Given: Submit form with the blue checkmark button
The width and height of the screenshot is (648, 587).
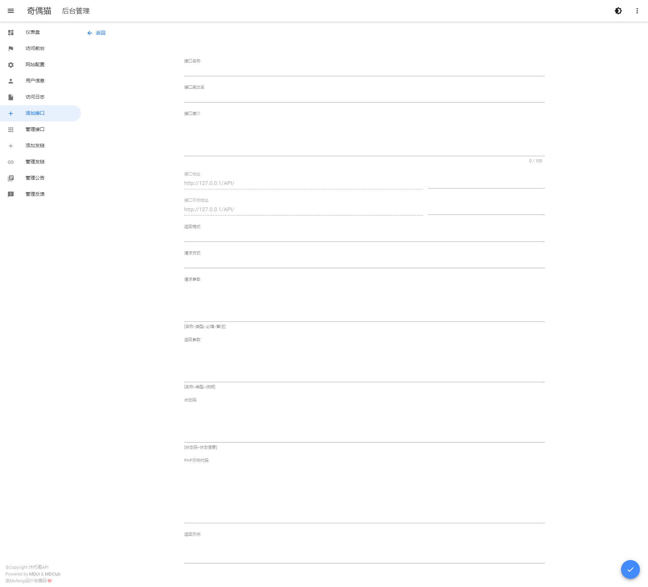Looking at the screenshot, I should pyautogui.click(x=630, y=569).
